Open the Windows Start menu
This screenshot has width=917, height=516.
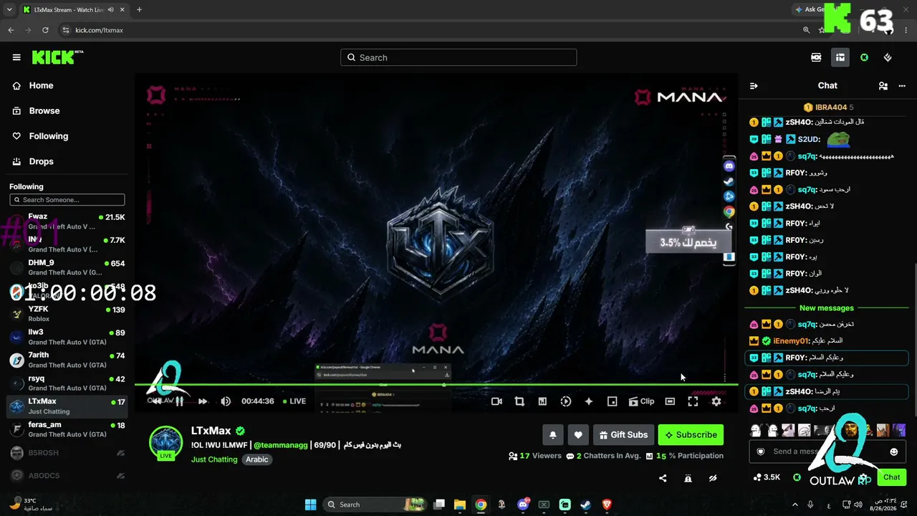coord(311,505)
